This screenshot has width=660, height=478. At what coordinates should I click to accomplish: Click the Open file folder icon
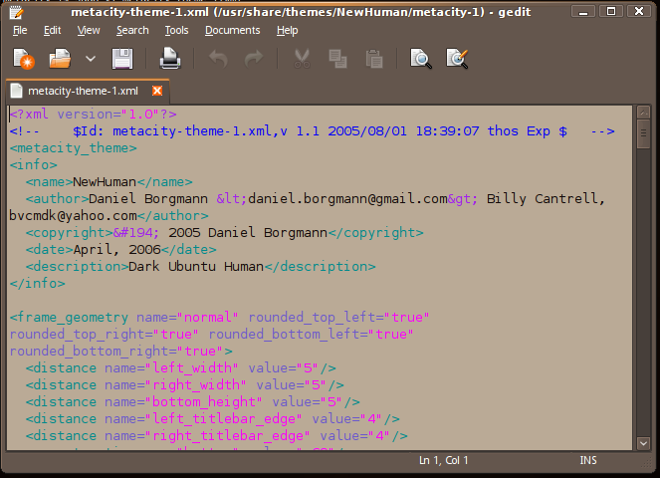tap(61, 60)
